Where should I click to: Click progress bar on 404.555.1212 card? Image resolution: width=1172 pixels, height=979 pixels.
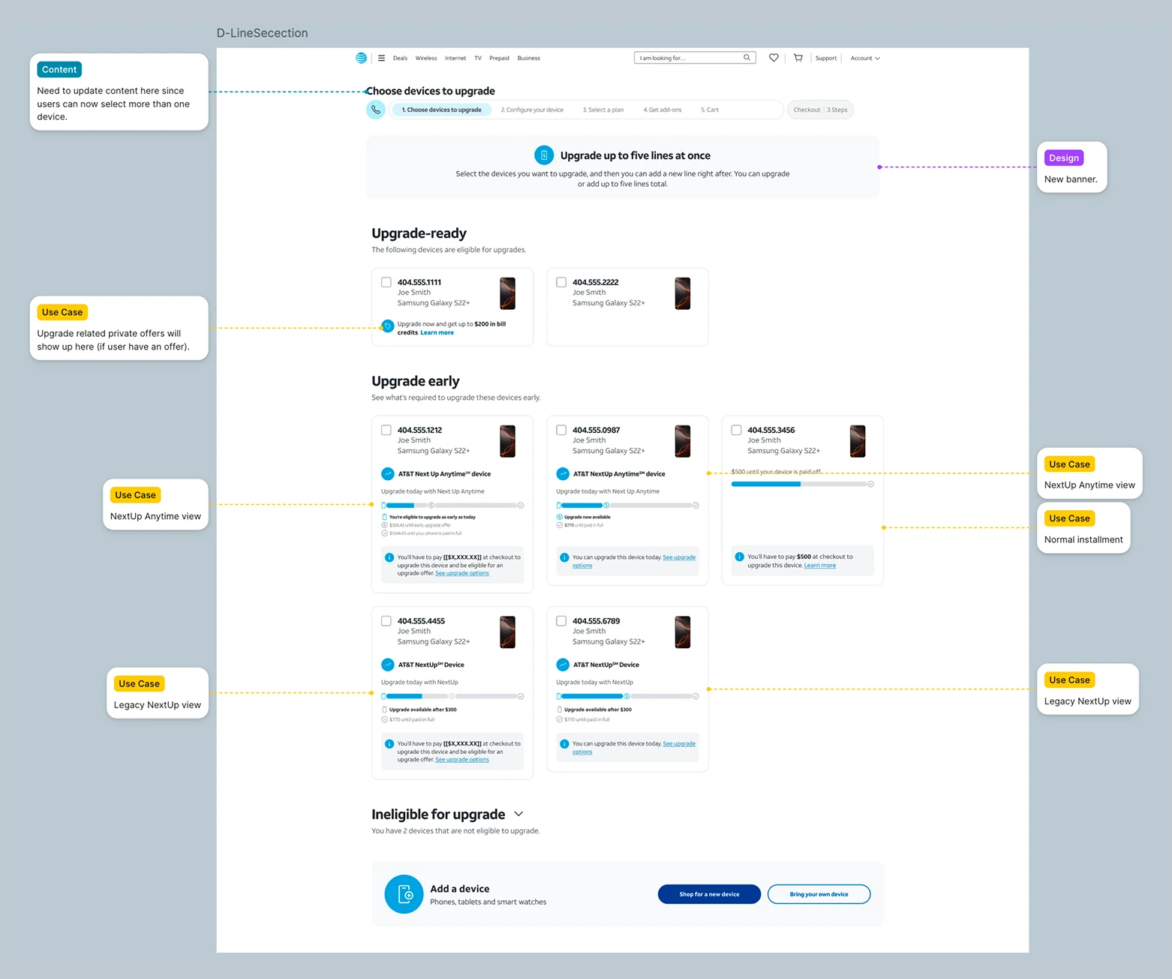click(x=452, y=506)
